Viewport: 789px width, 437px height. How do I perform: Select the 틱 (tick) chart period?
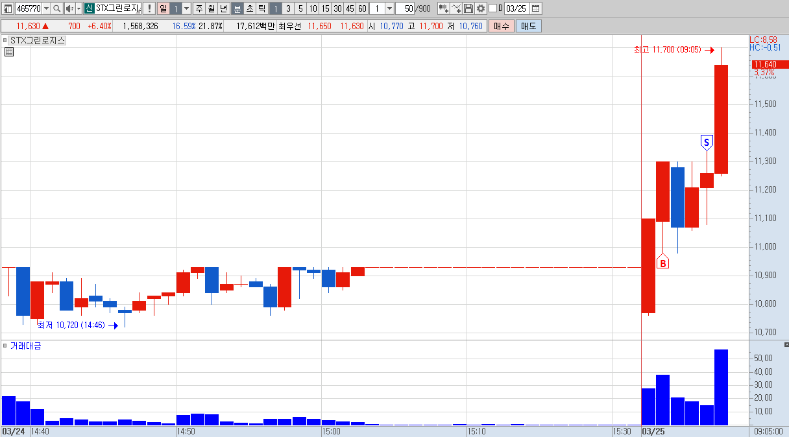click(x=261, y=8)
